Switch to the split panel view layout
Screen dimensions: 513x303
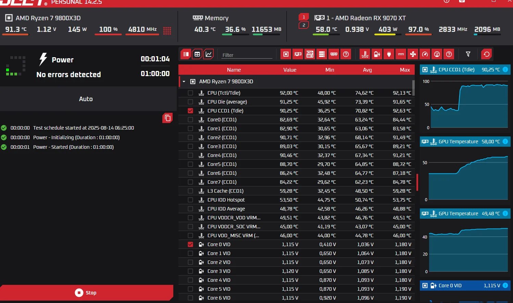[x=186, y=54]
